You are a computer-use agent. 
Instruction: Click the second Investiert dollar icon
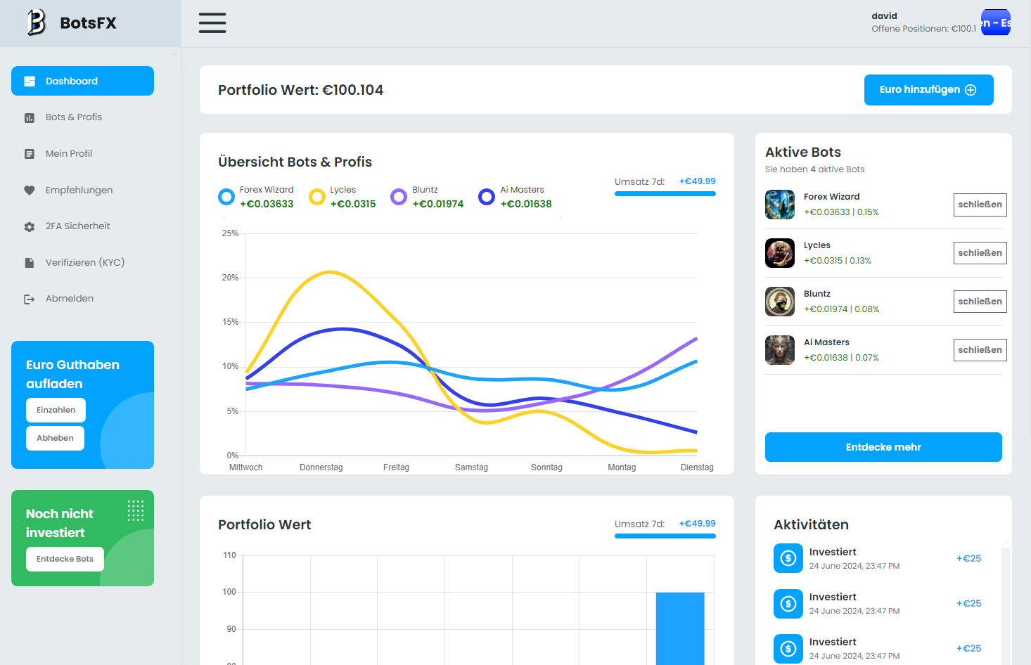(x=788, y=604)
